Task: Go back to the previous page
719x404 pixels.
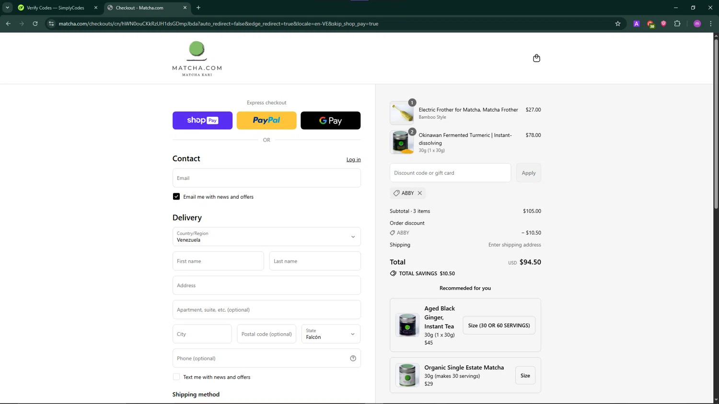Action: pyautogui.click(x=8, y=23)
